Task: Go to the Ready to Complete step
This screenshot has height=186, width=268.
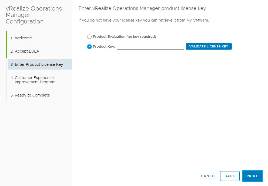Action: tap(32, 95)
